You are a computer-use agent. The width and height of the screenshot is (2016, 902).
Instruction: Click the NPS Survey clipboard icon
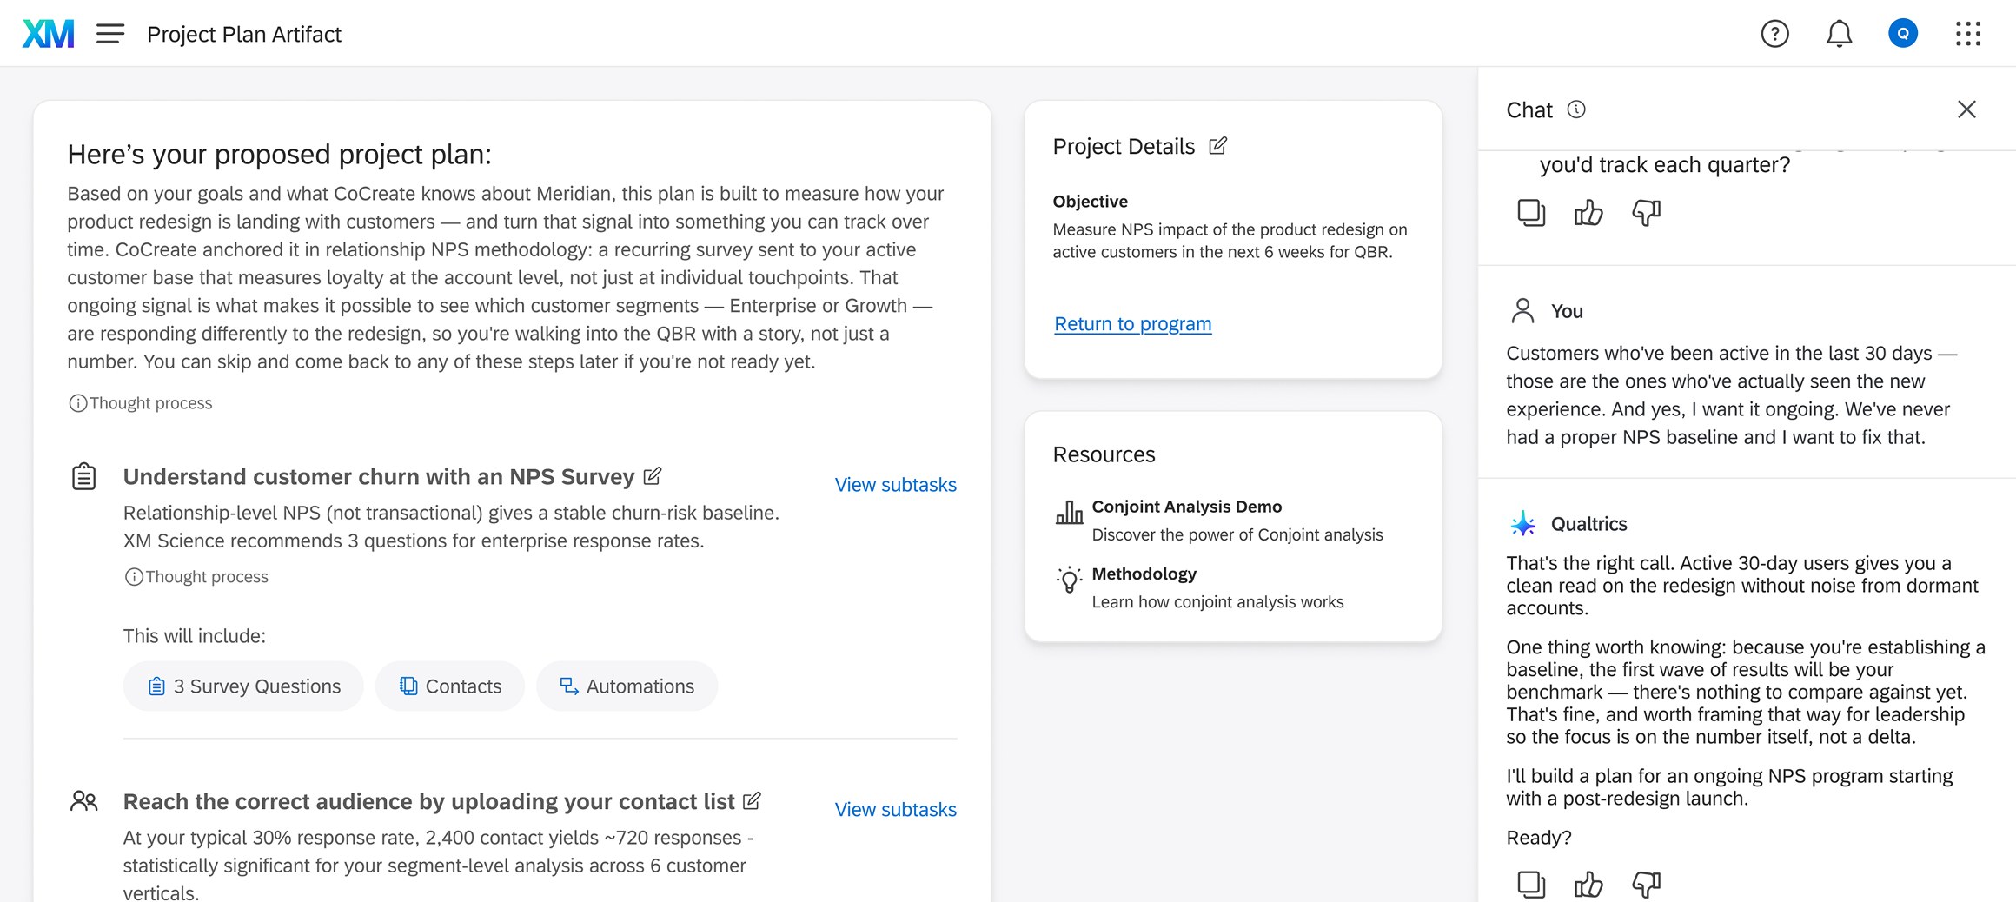coord(84,476)
